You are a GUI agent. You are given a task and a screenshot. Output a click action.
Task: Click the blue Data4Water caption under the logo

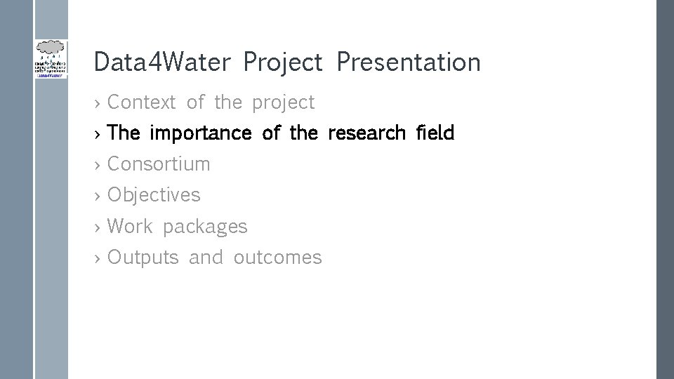click(51, 73)
